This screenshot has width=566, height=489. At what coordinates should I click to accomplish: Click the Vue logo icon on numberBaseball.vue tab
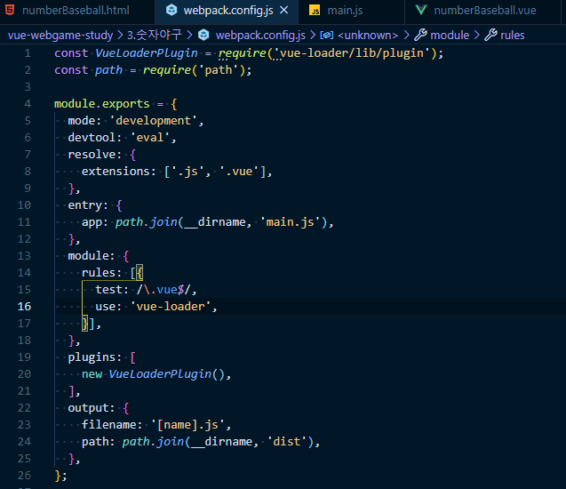point(421,10)
